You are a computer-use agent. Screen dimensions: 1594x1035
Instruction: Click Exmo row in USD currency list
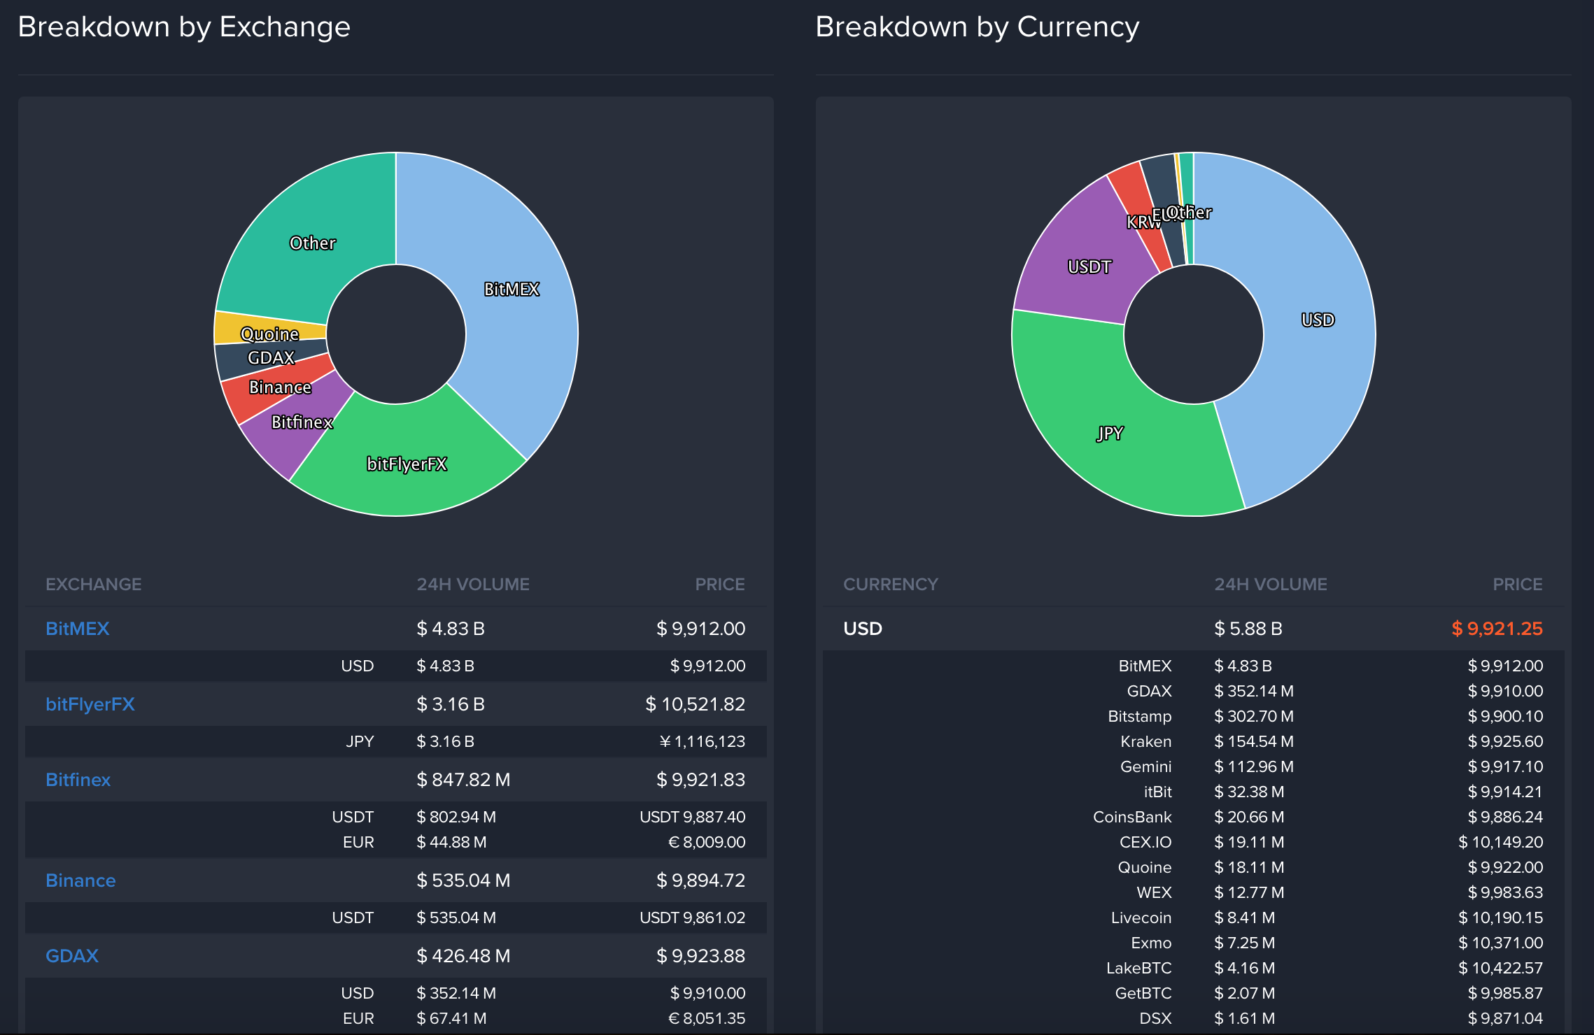1194,943
